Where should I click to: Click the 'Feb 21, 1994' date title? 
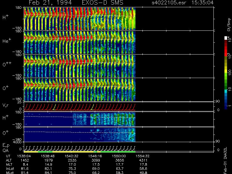50,3
